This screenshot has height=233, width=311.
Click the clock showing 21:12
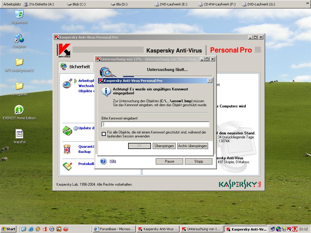(303, 229)
